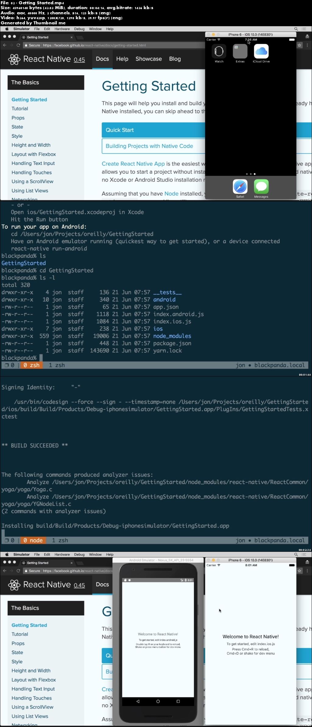Open the Watch app on the iPhone simulator
Viewport: 312px width, 727px height.
click(219, 51)
